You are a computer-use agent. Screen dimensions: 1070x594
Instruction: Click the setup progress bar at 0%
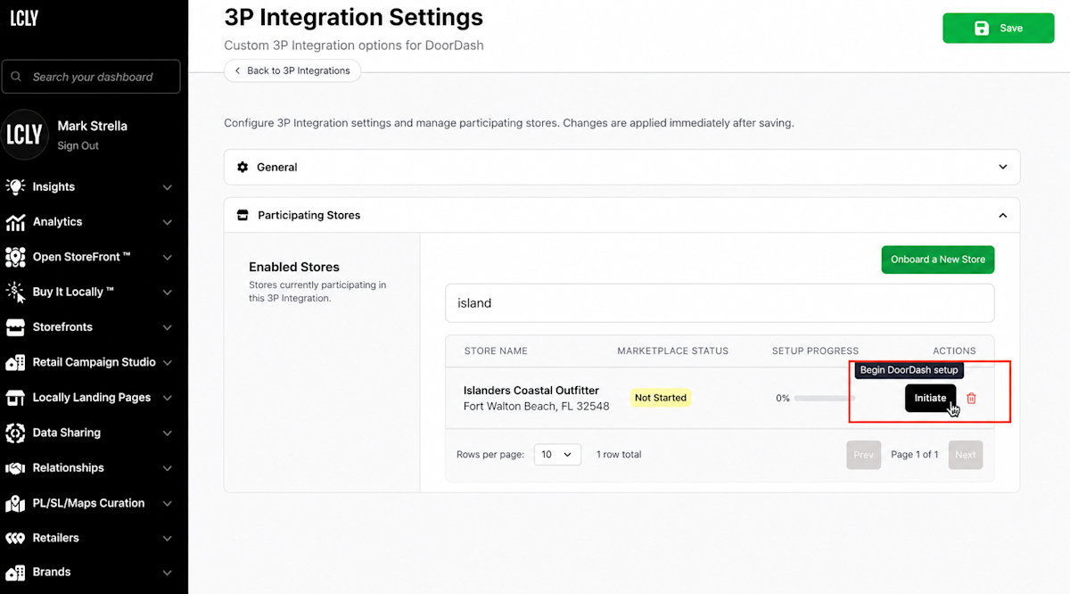pyautogui.click(x=825, y=399)
